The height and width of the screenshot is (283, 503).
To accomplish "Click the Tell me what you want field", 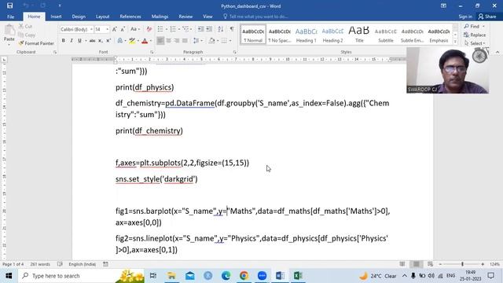I will tap(255, 17).
